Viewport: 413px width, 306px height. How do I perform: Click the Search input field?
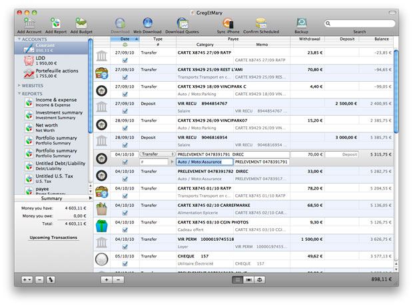tap(360, 23)
